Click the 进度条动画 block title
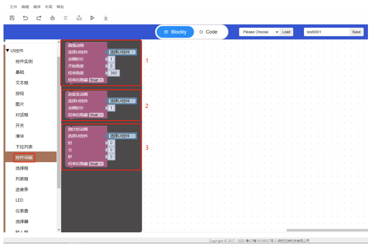389x249 pixels. click(x=78, y=94)
